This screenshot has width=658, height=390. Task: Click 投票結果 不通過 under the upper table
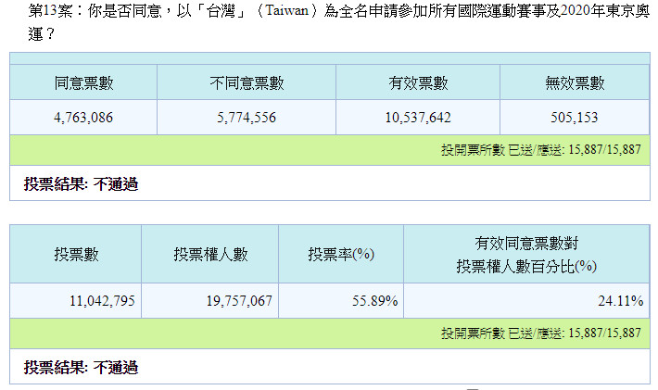click(x=81, y=184)
